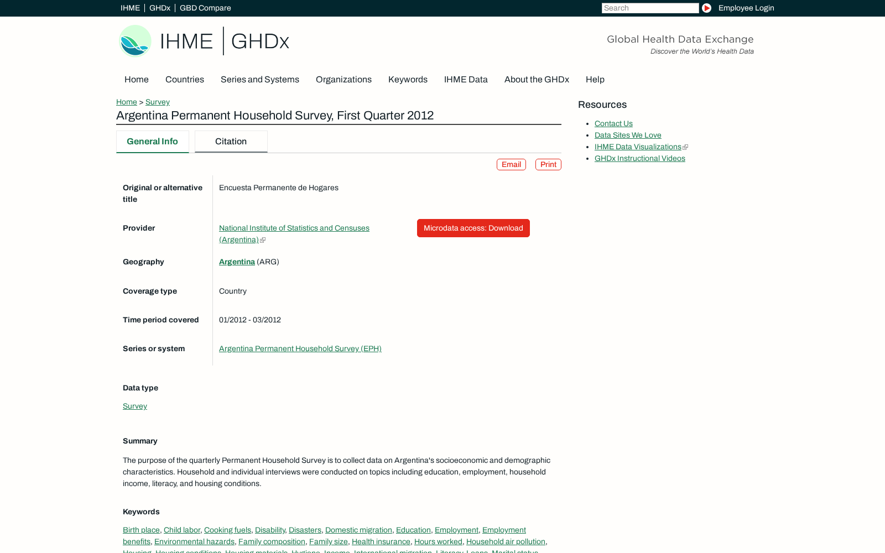Screen dimensions: 885x553
Task: Click the Email button
Action: 511,164
